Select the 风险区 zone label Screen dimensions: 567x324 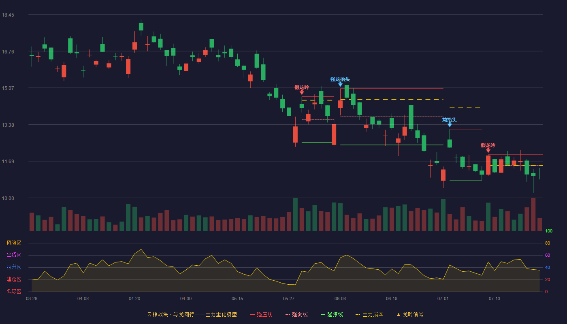[14, 243]
